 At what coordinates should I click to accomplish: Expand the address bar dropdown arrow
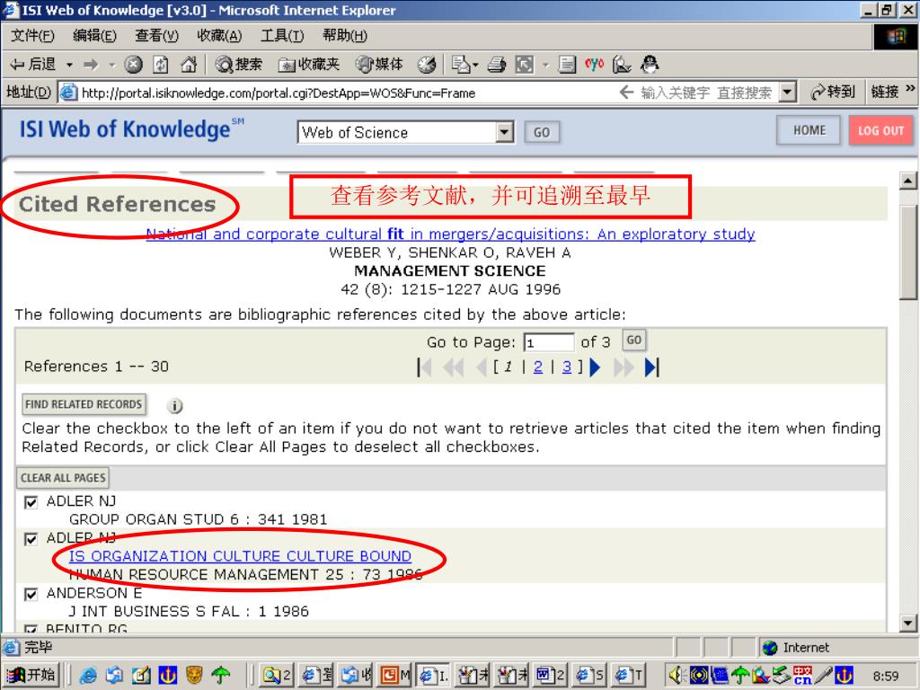[787, 93]
